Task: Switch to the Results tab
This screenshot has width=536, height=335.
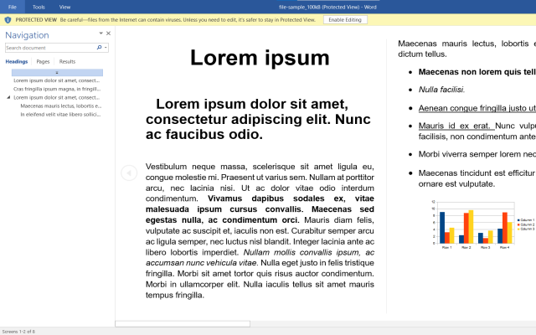Action: click(67, 61)
